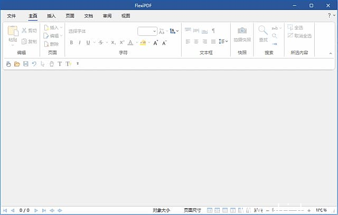The height and width of the screenshot is (215, 338).
Task: Click the zoom slider in status bar
Action: point(288,210)
